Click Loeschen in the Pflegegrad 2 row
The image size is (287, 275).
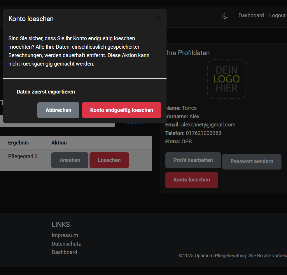pyautogui.click(x=109, y=160)
